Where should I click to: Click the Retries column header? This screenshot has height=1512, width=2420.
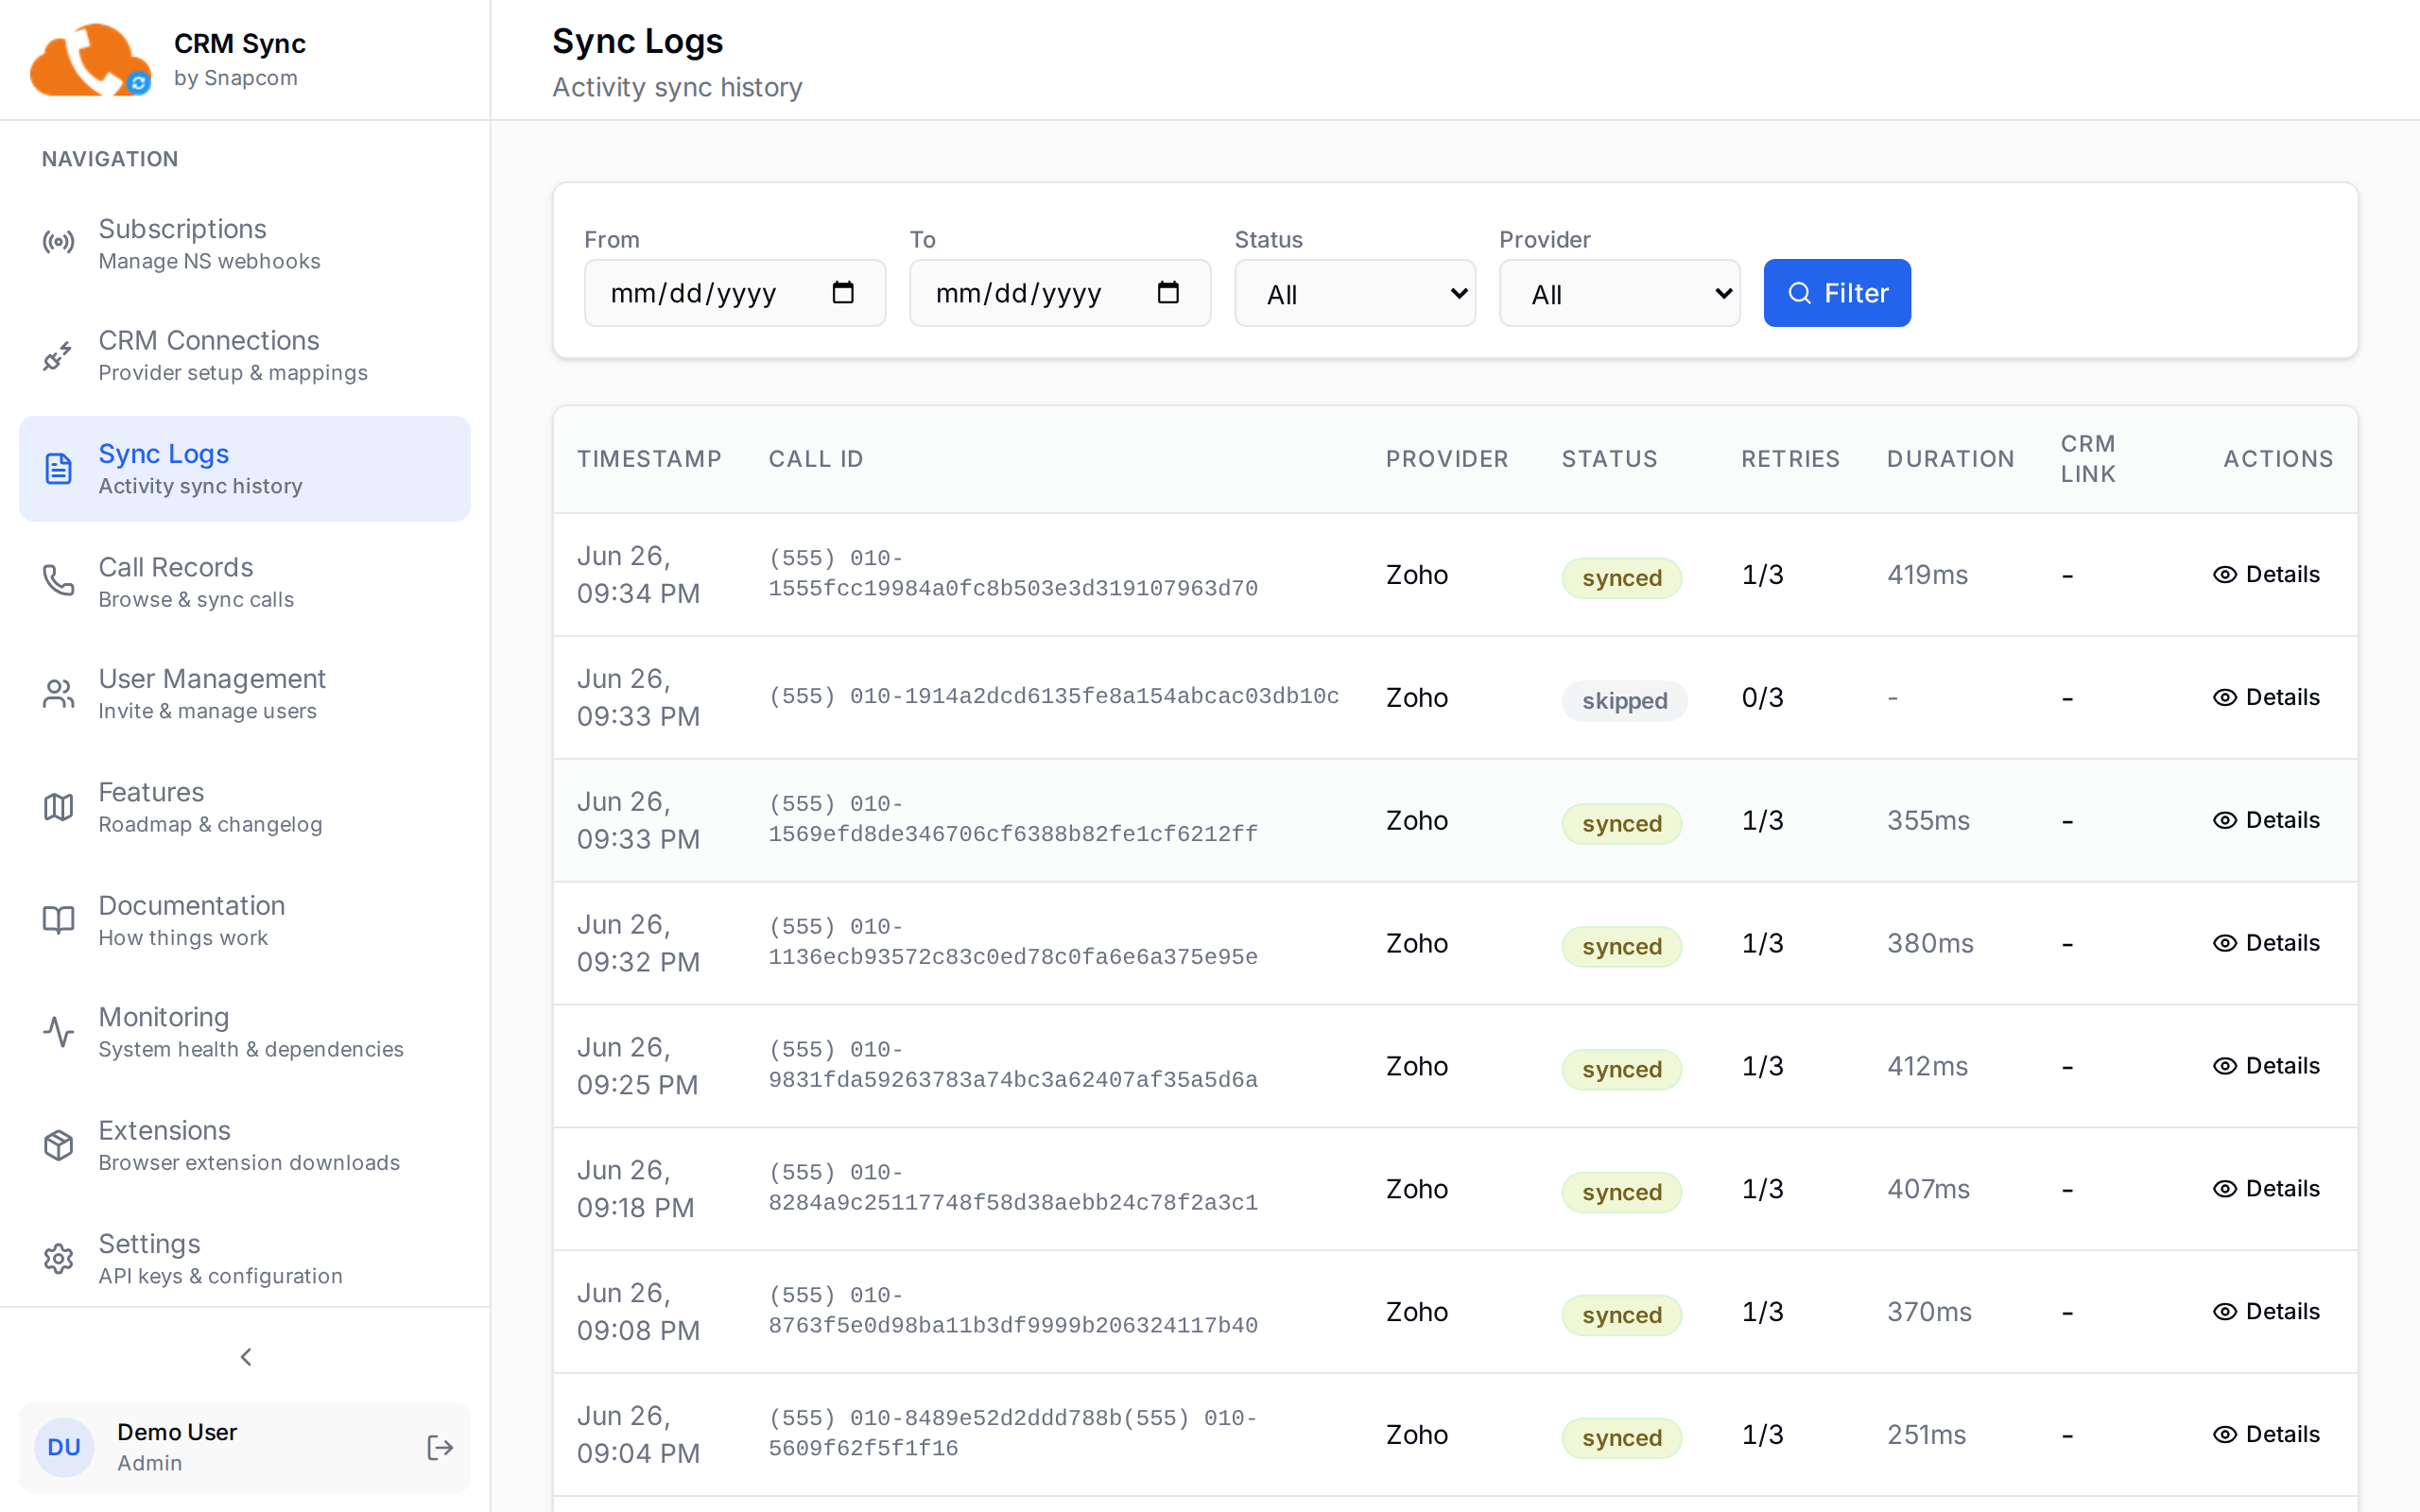pyautogui.click(x=1790, y=459)
